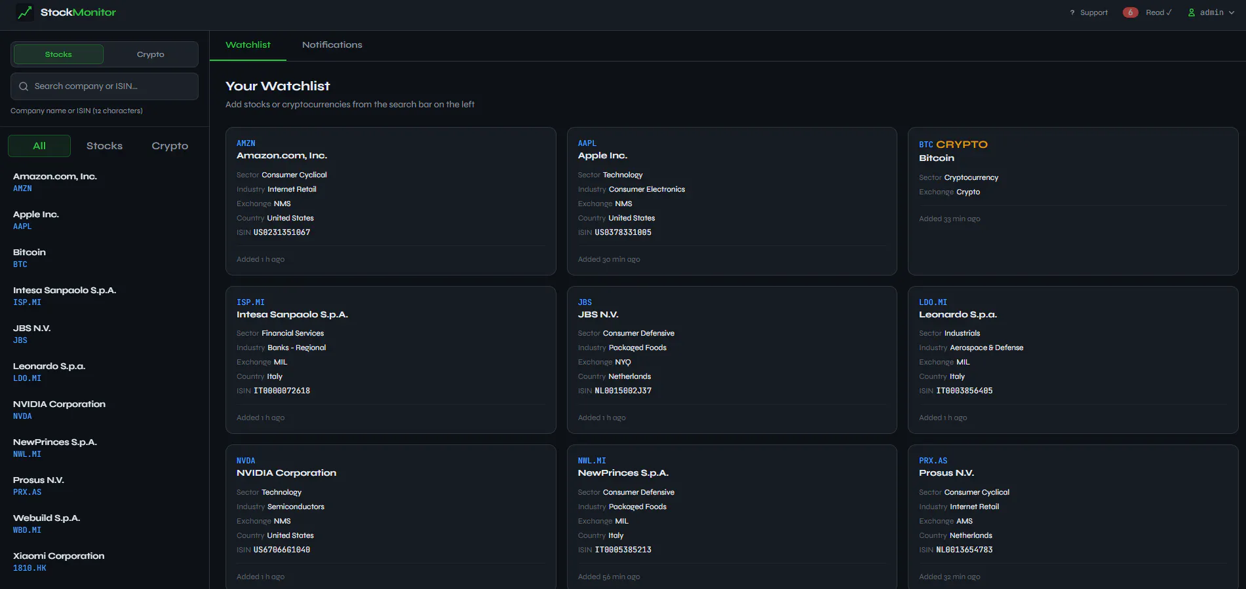1246x589 pixels.
Task: Select the Crypto filter tab in sidebar
Action: coord(170,146)
